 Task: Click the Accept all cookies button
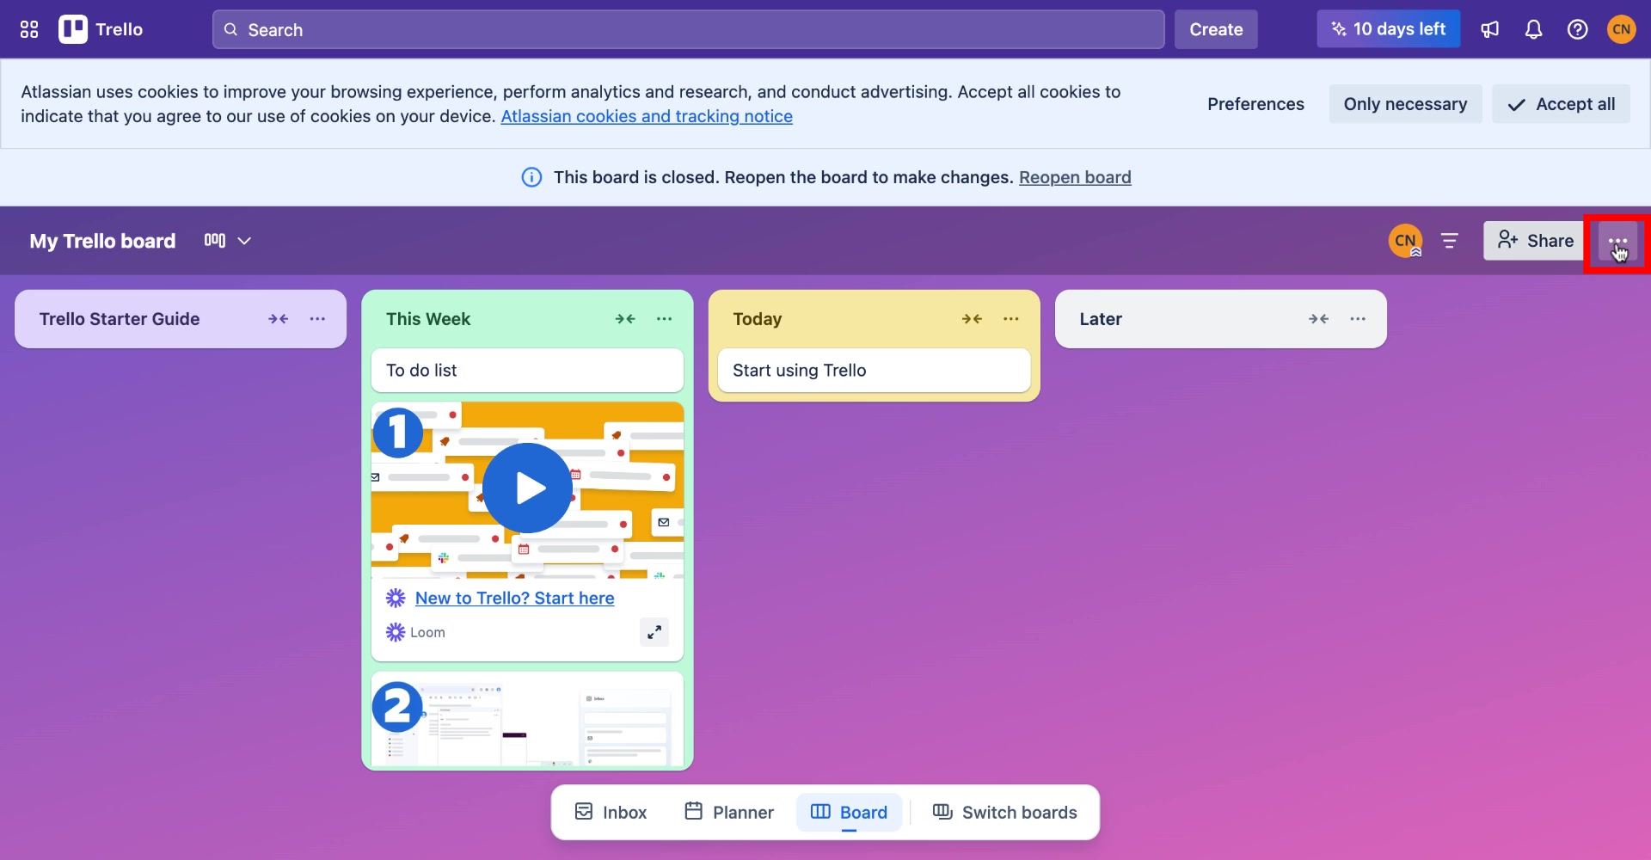pyautogui.click(x=1561, y=103)
